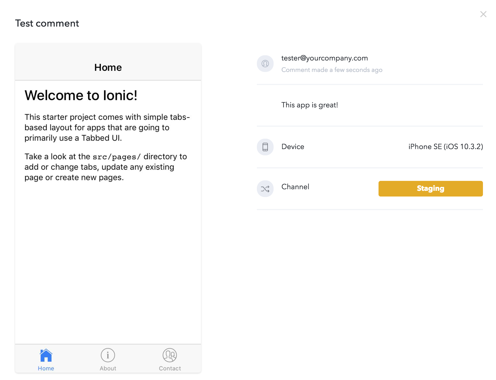
Task: Close the Test comment dialog
Action: [483, 14]
